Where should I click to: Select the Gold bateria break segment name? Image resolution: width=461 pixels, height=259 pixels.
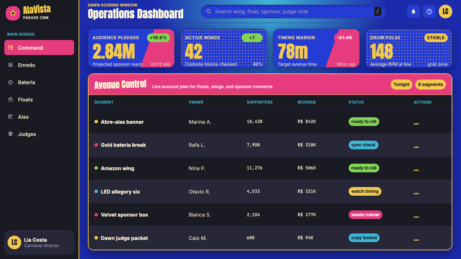tap(123, 145)
